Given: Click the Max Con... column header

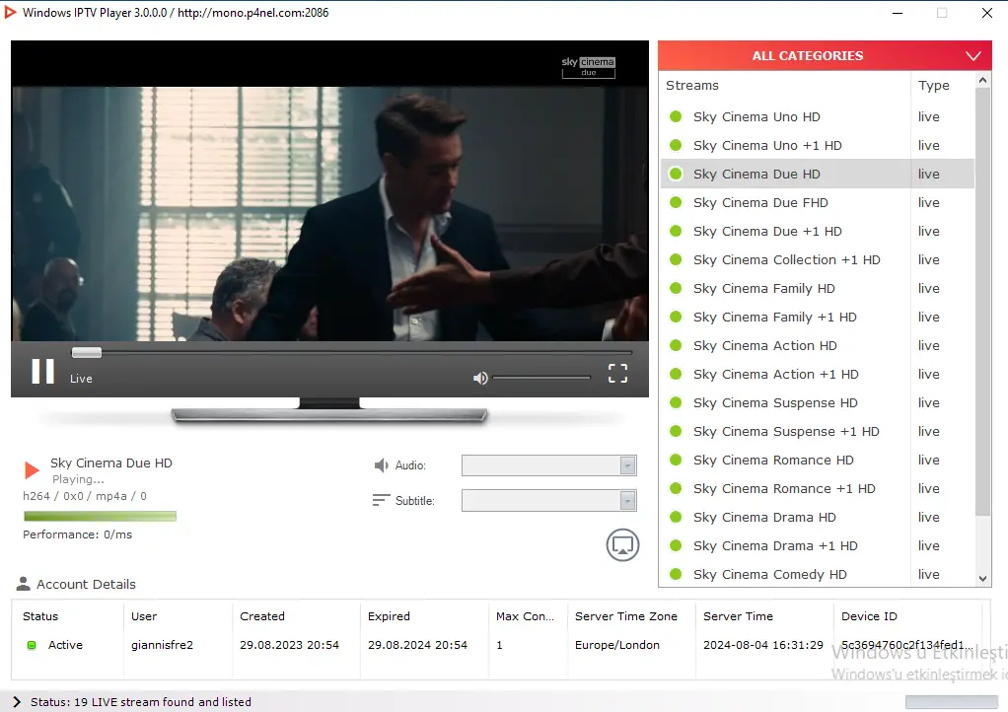Looking at the screenshot, I should pyautogui.click(x=526, y=616).
